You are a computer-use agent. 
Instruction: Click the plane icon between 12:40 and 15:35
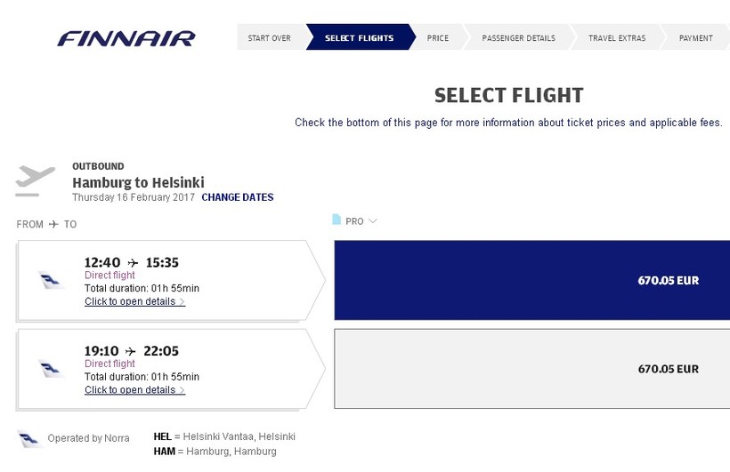tap(134, 262)
